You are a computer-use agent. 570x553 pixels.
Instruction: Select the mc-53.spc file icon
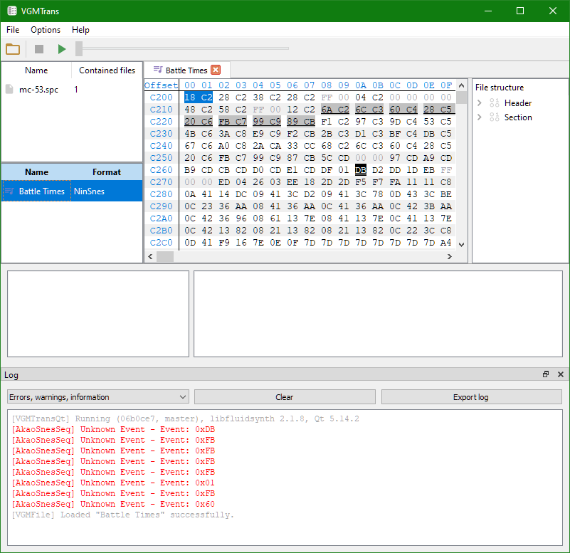(10, 90)
